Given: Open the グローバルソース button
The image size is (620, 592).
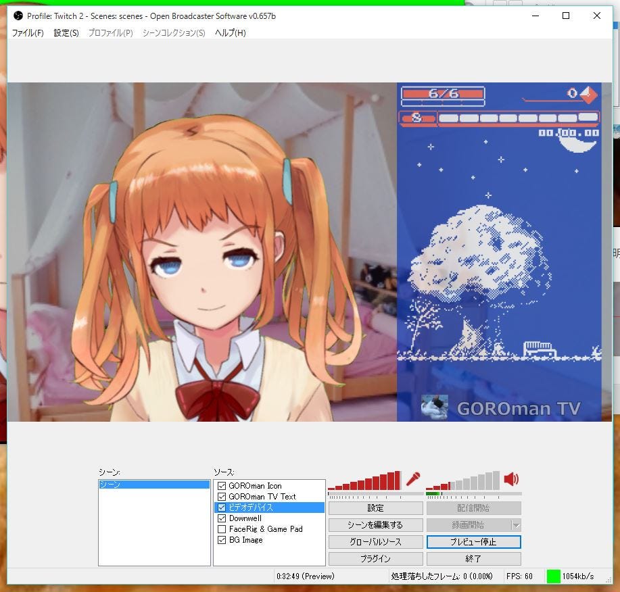Looking at the screenshot, I should pyautogui.click(x=376, y=542).
